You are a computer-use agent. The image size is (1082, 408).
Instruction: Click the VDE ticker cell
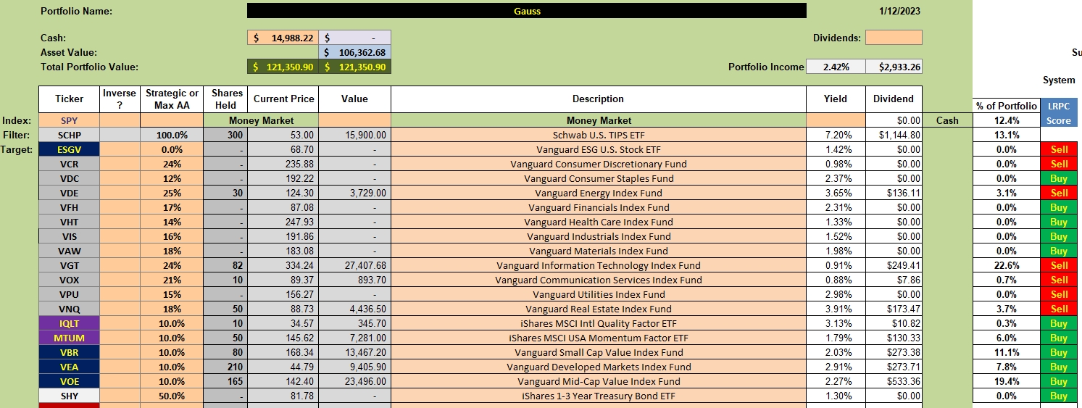tap(70, 193)
